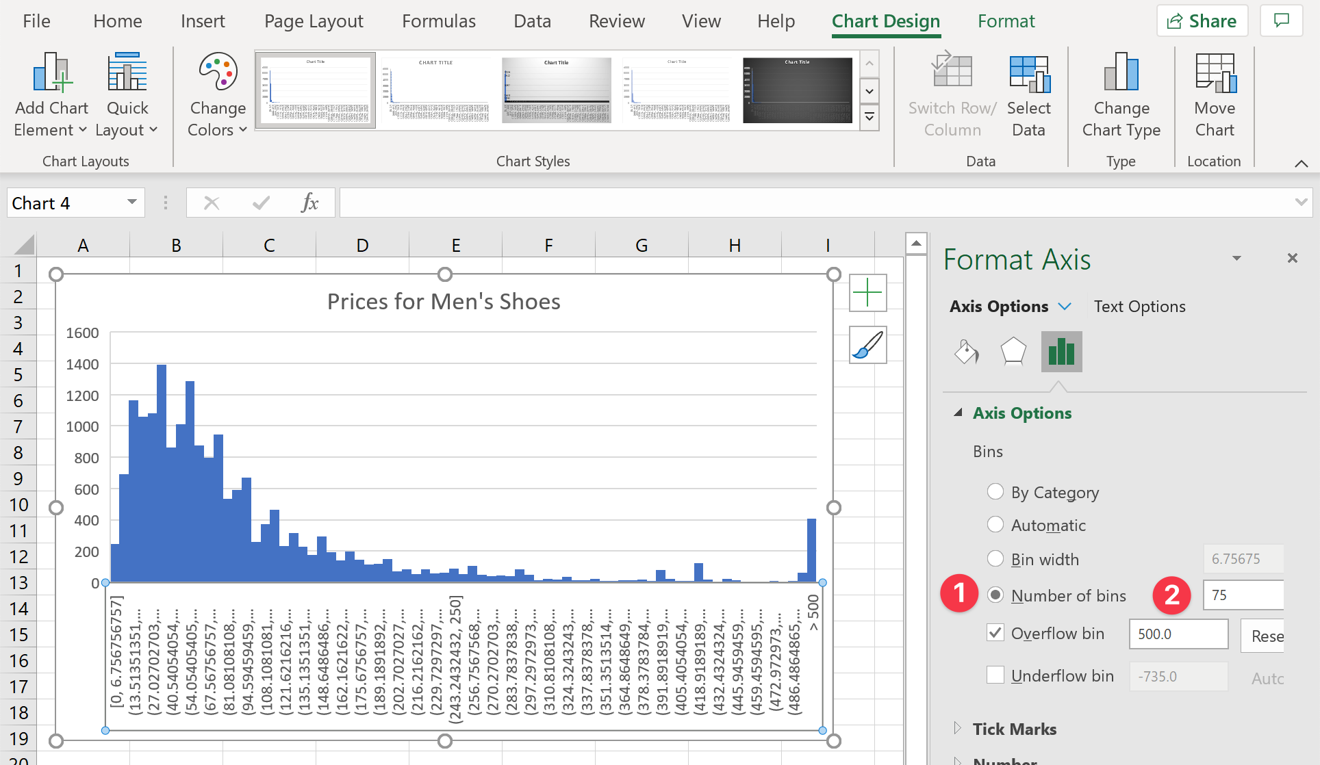Click the Change Chart Type icon
The height and width of the screenshot is (765, 1320).
[1121, 73]
